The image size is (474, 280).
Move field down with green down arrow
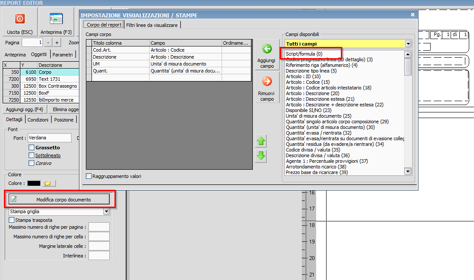[x=261, y=156]
